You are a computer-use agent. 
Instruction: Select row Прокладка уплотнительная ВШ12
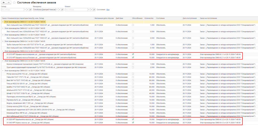tap(129, 96)
